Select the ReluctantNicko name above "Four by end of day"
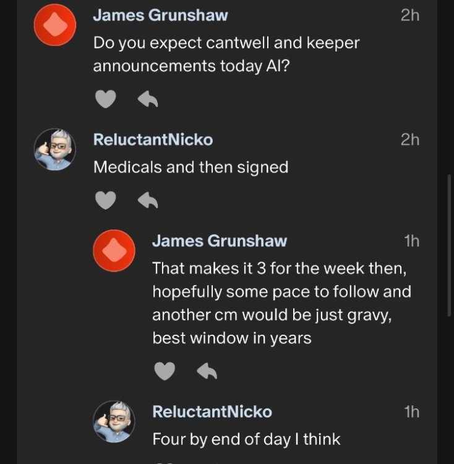 212,411
